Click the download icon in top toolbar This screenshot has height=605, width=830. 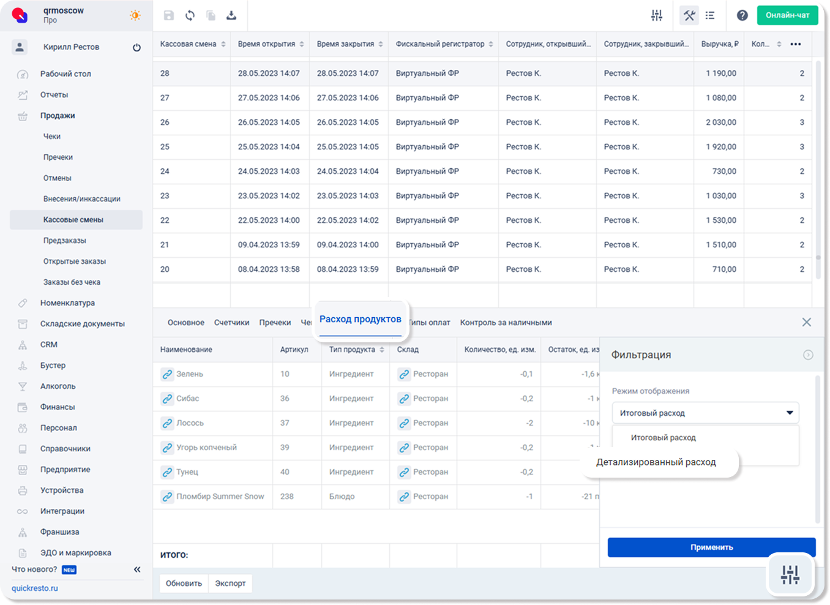[231, 15]
